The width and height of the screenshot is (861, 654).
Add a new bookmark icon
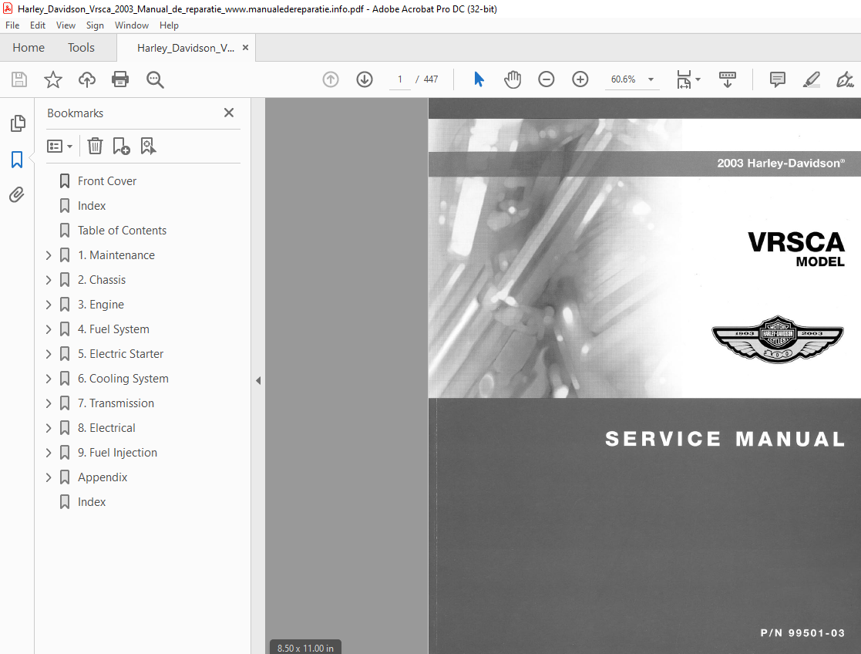pos(121,147)
